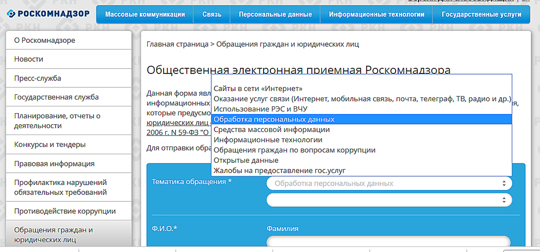Click the Роскомнадзор logo
The image size is (540, 252).
48,14
